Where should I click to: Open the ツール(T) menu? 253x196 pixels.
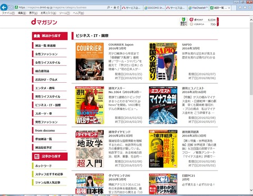[x=64, y=13]
